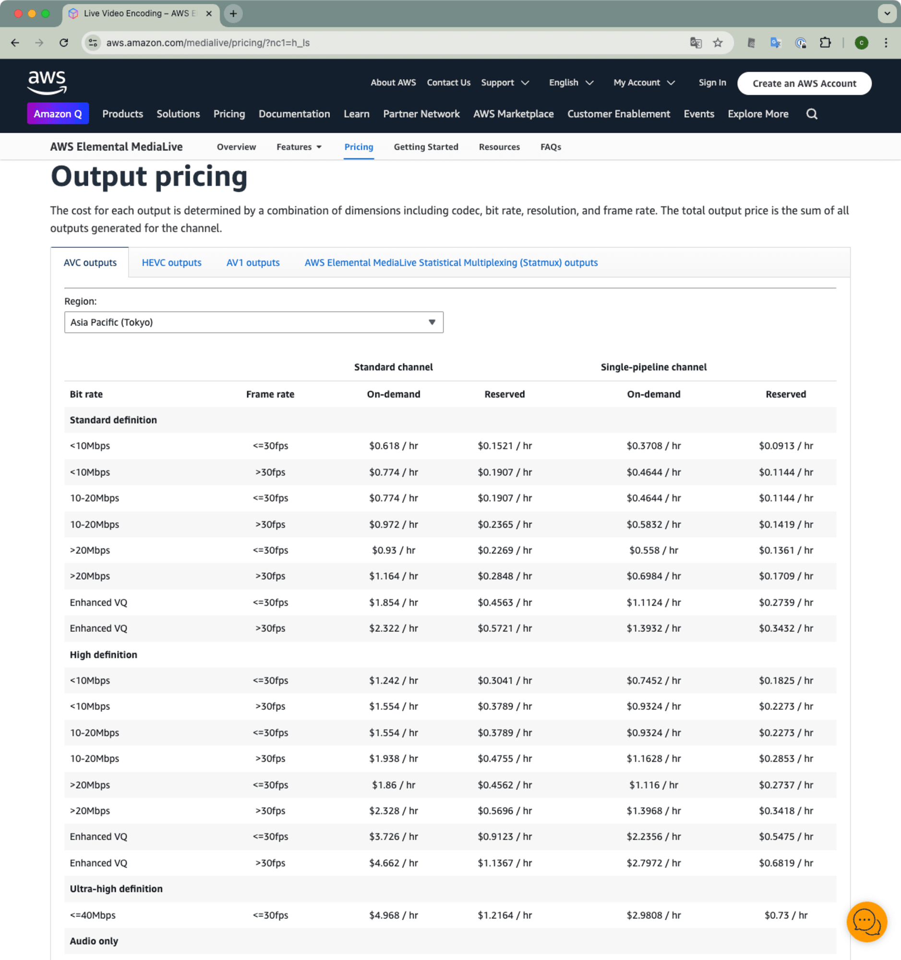Click the site information icon in address bar
Screen dimensions: 901x960
[x=93, y=43]
